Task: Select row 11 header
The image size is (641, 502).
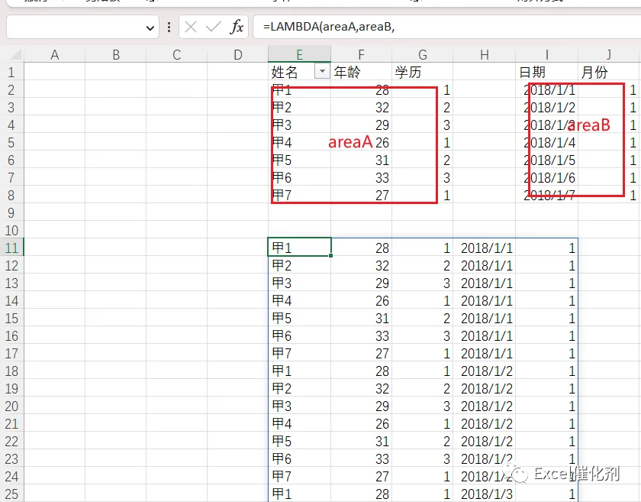Action: click(x=11, y=248)
